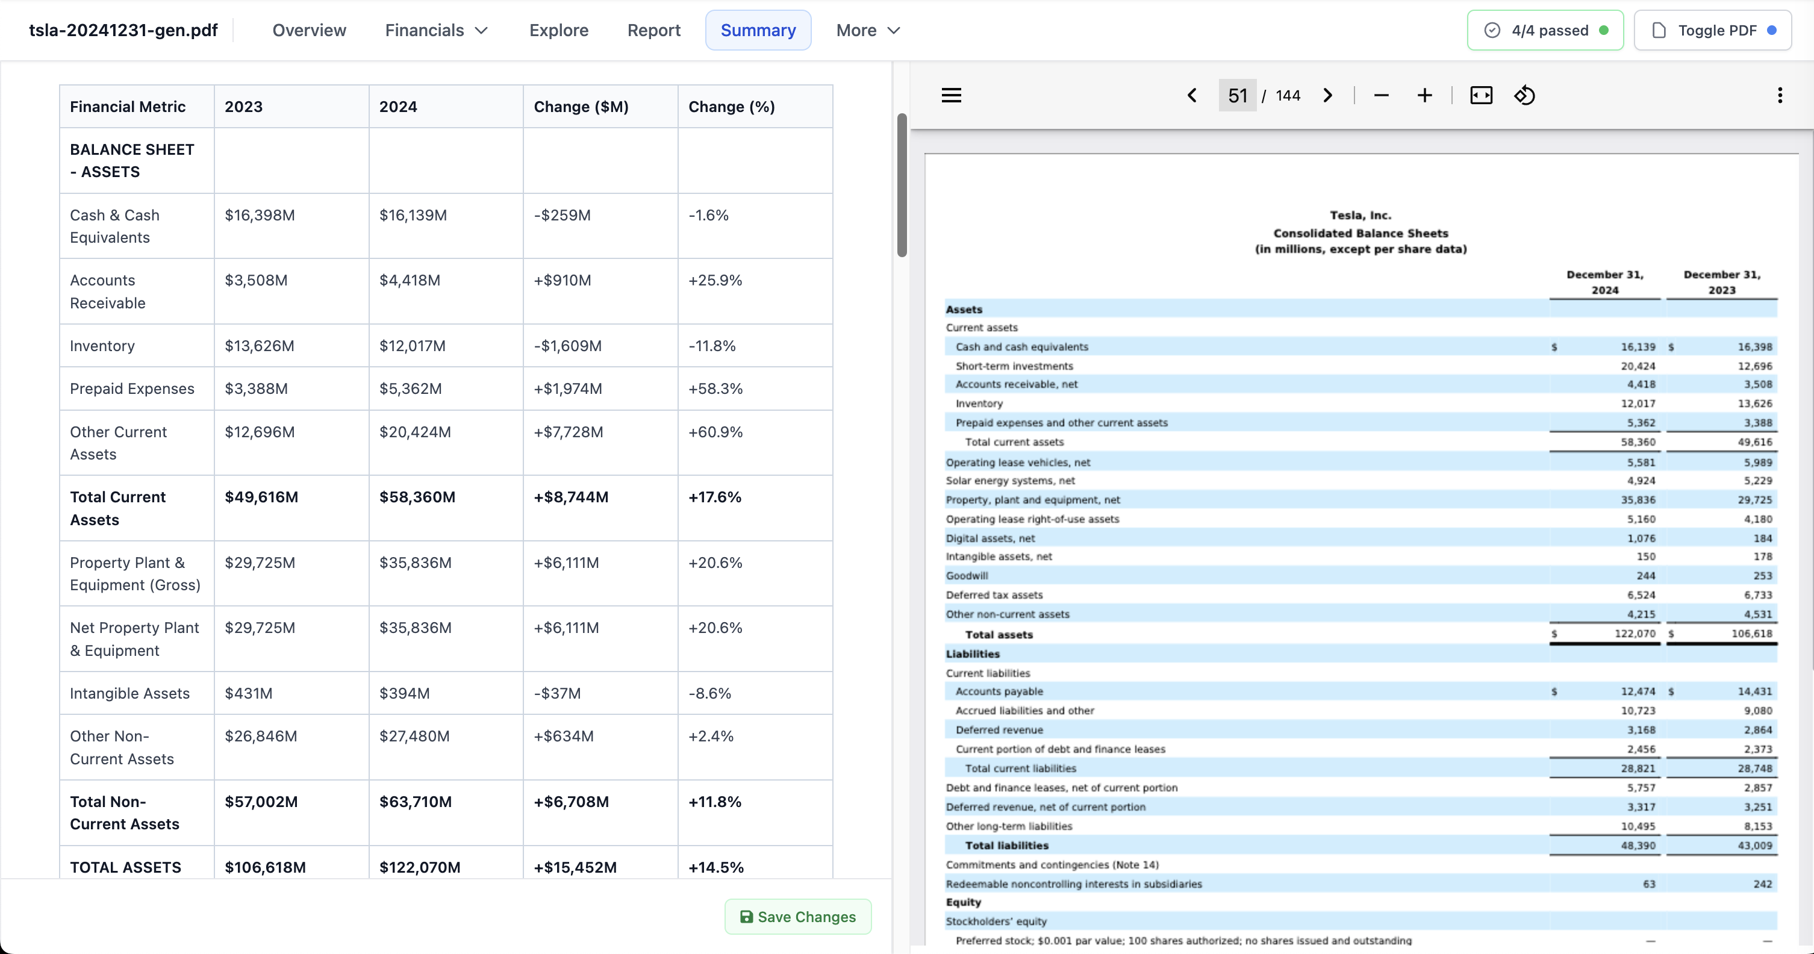Zoom in the PDF viewer
1814x954 pixels.
point(1424,95)
